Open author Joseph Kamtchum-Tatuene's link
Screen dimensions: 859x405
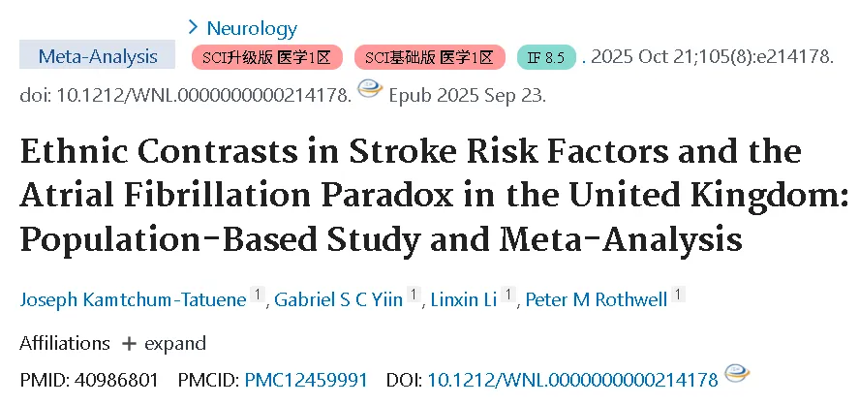point(133,299)
